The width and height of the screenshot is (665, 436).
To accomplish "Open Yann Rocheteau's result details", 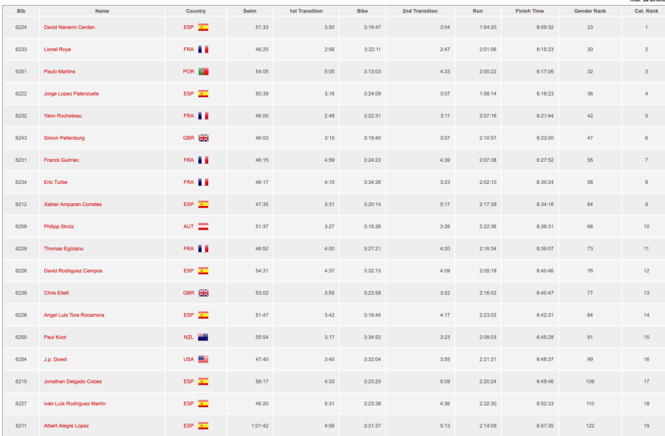I will click(62, 116).
